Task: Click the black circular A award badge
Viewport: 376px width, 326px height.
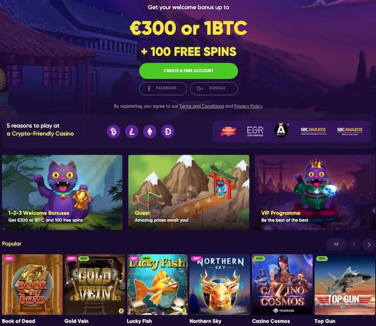Action: 281,131
